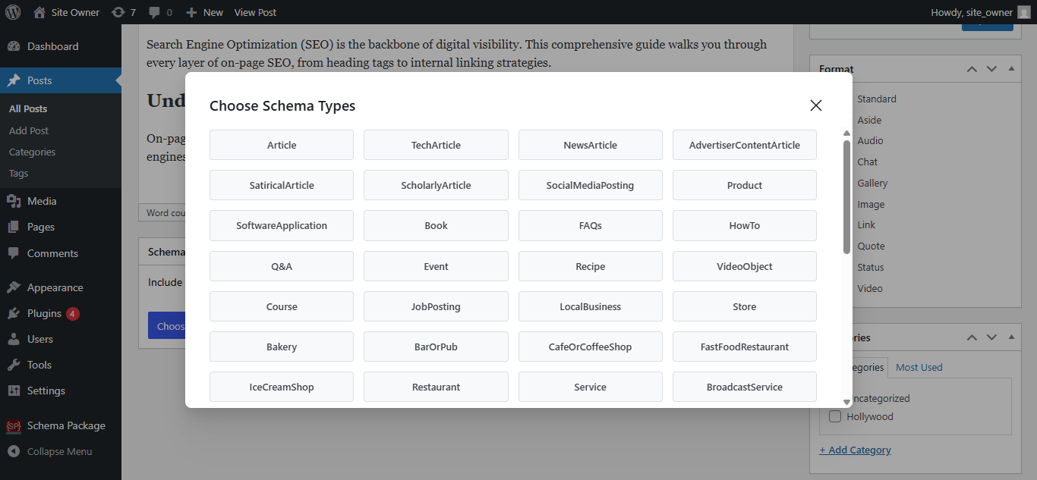Viewport: 1037px width, 480px height.
Task: Click the Schema Package sidebar icon
Action: pos(14,426)
